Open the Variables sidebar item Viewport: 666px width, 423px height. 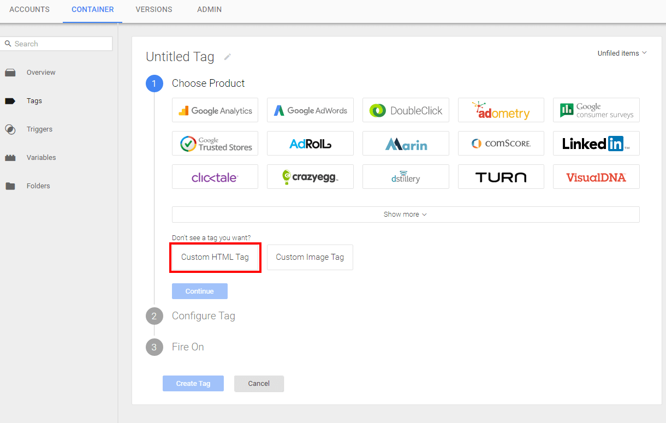click(41, 158)
